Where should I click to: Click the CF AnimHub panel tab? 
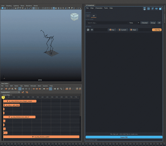click(90, 5)
